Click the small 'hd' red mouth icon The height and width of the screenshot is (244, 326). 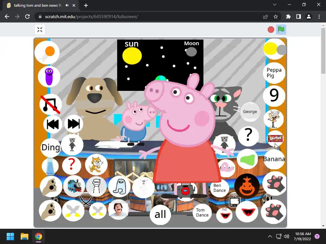[224, 215]
